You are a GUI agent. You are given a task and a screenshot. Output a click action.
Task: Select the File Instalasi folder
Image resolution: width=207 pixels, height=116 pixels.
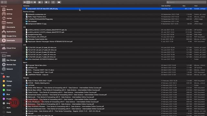114,22
